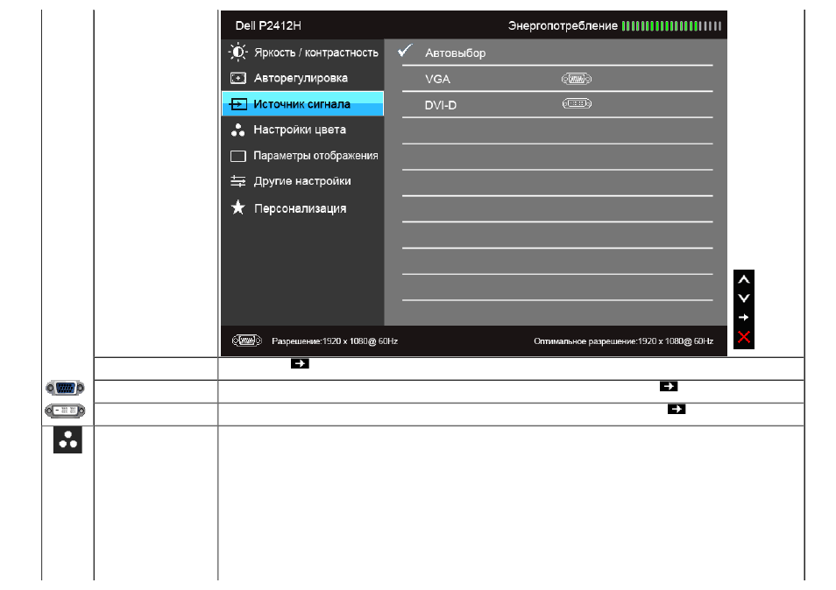Click the up arrow navigation button
The image size is (836, 590).
click(744, 279)
